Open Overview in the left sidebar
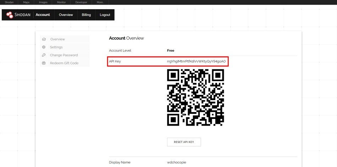 [65, 39]
